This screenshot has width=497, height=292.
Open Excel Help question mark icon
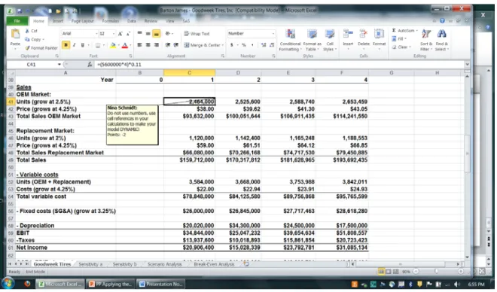click(x=442, y=20)
